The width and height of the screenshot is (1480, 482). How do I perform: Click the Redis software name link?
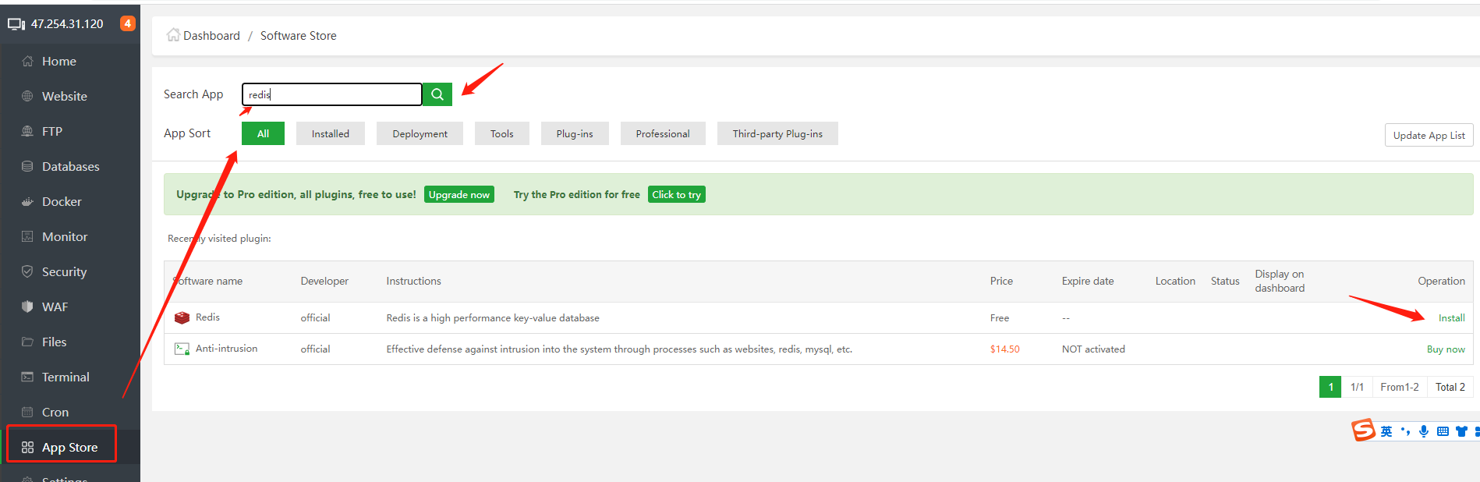click(207, 317)
